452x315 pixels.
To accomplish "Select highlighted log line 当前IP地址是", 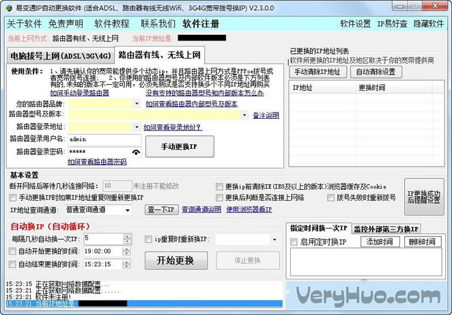I will pos(144,303).
